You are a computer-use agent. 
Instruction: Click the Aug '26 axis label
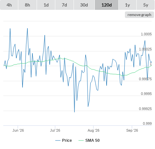click(94, 130)
